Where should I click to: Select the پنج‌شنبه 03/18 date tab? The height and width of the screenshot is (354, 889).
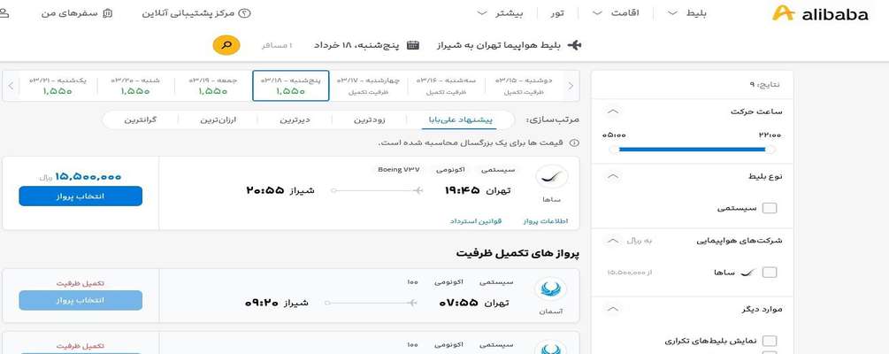point(291,86)
